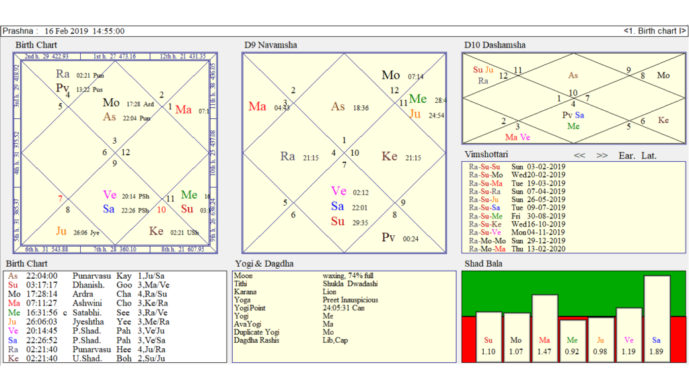Image resolution: width=689 pixels, height=387 pixels.
Task: Click the Me bar in Shad Bala
Action: 573,341
